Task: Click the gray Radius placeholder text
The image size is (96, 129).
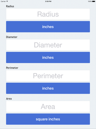Action: tap(48, 14)
